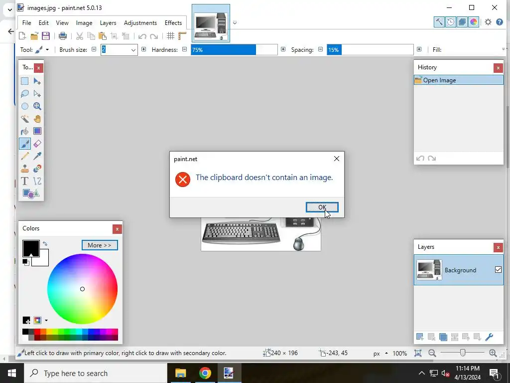Select the Pencil tool

click(x=25, y=156)
